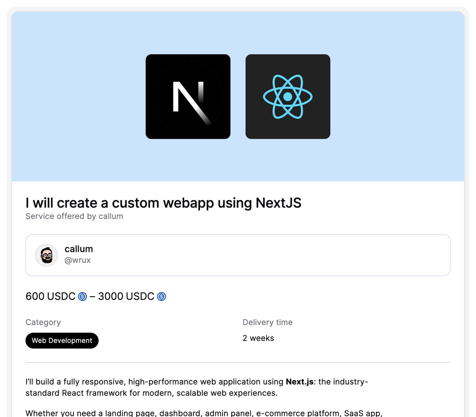
Task: Click the Category label
Action: tap(43, 322)
